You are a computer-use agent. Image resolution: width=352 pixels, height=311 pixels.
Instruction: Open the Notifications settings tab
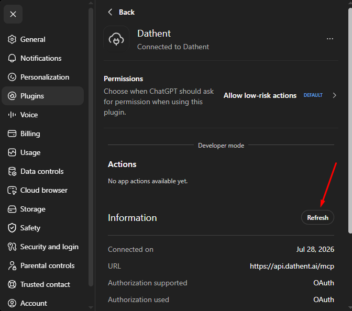(x=42, y=58)
